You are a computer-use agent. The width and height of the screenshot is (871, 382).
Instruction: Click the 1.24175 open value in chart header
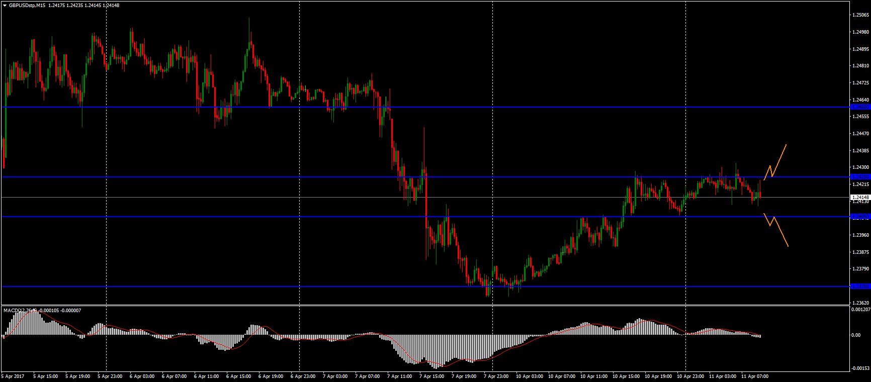coord(57,6)
